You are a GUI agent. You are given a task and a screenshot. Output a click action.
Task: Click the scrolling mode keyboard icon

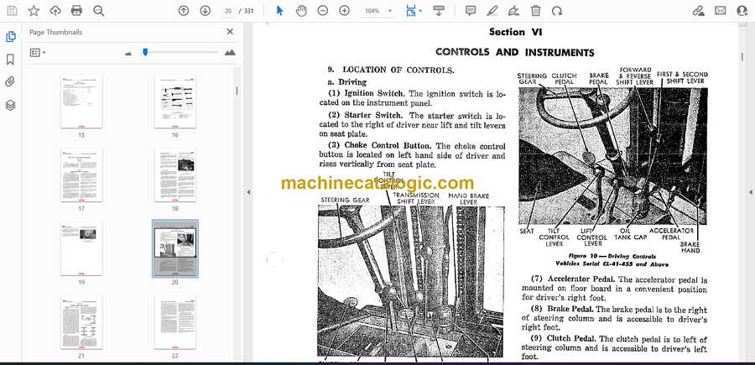coord(438,11)
